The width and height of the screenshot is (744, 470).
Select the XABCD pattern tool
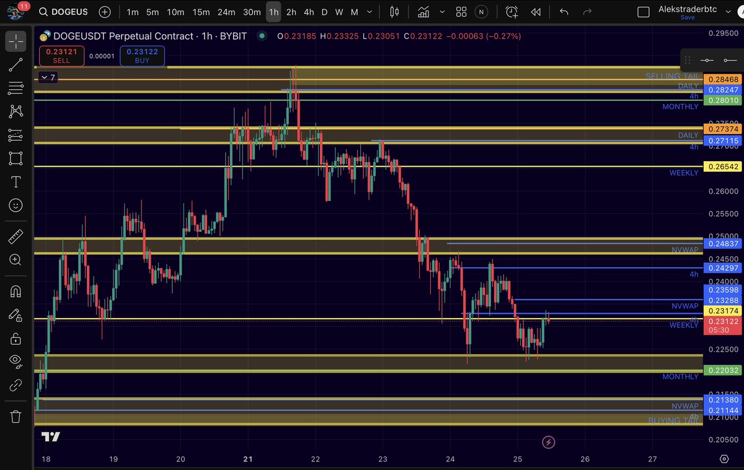(x=15, y=112)
